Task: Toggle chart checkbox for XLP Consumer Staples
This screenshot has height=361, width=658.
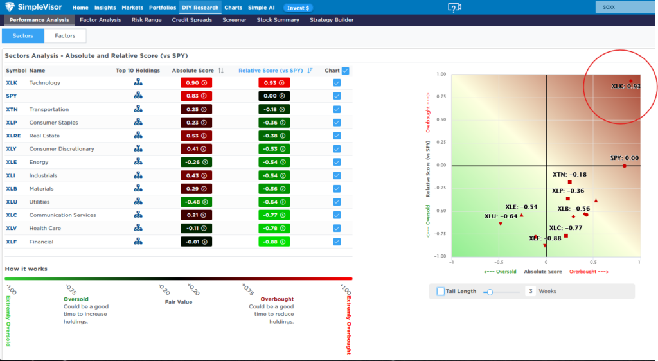Action: point(337,123)
